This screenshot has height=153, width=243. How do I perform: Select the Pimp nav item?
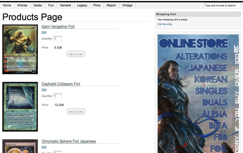click(x=97, y=5)
